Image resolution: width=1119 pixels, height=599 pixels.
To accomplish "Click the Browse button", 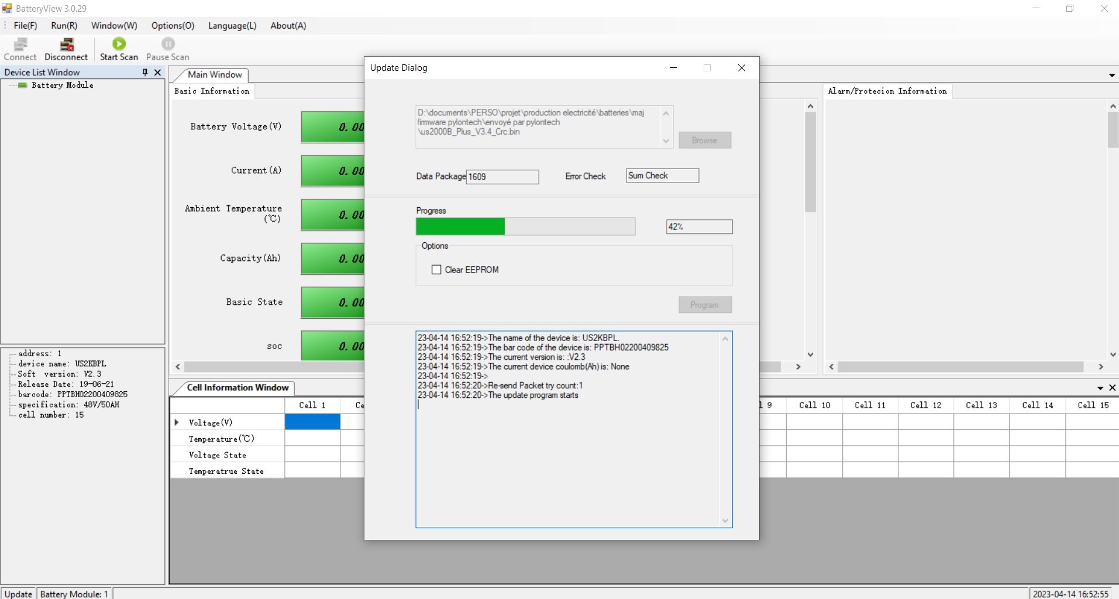I will point(704,140).
